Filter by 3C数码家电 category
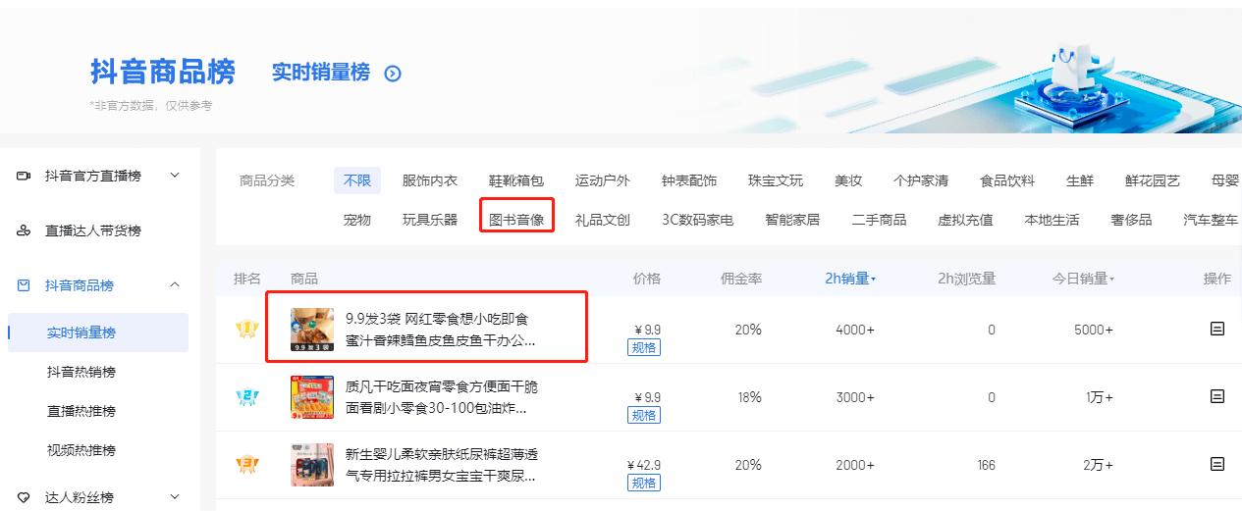 click(x=698, y=220)
